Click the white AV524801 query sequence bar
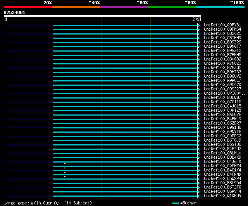The image size is (248, 206). coord(102,16)
